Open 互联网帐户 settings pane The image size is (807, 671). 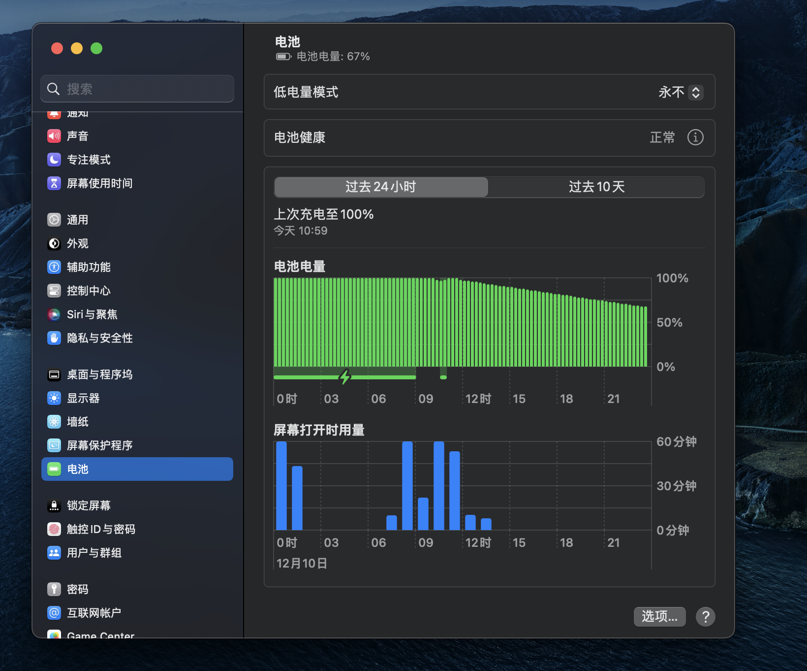[93, 613]
